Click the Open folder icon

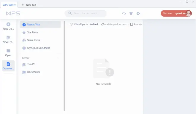pyautogui.click(x=8, y=51)
